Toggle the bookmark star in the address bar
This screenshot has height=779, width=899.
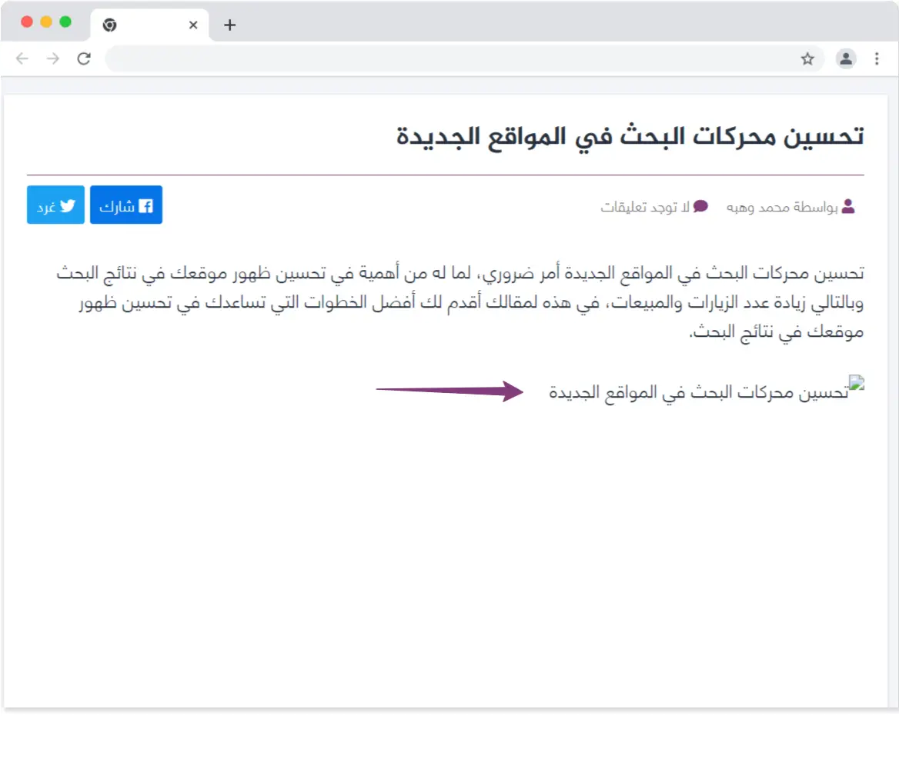(x=809, y=58)
